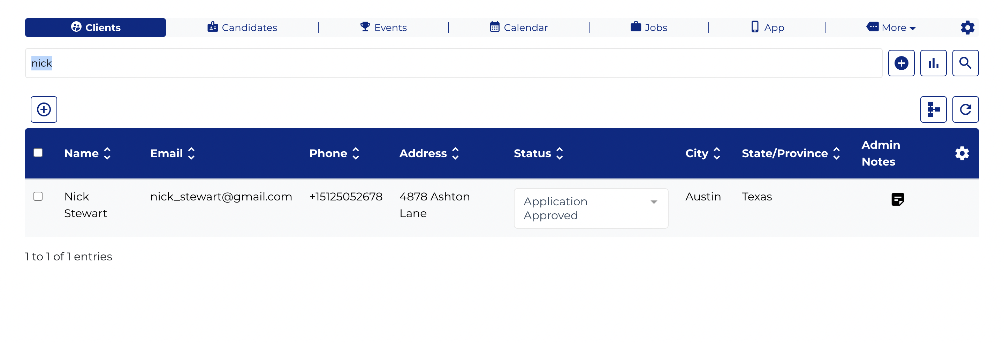Open the More dropdown menu
1004x343 pixels.
(x=891, y=28)
